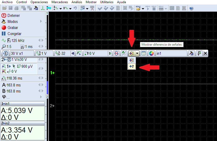Open the color wheel picker for channel

coord(151,54)
